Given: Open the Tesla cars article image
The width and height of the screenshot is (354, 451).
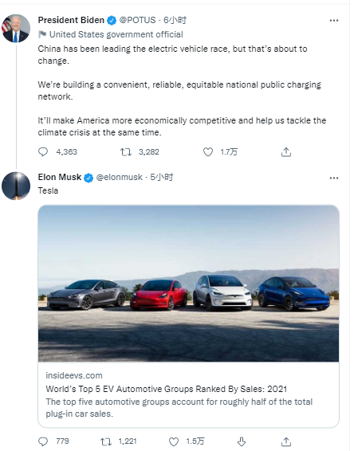Looking at the screenshot, I should click(x=188, y=284).
